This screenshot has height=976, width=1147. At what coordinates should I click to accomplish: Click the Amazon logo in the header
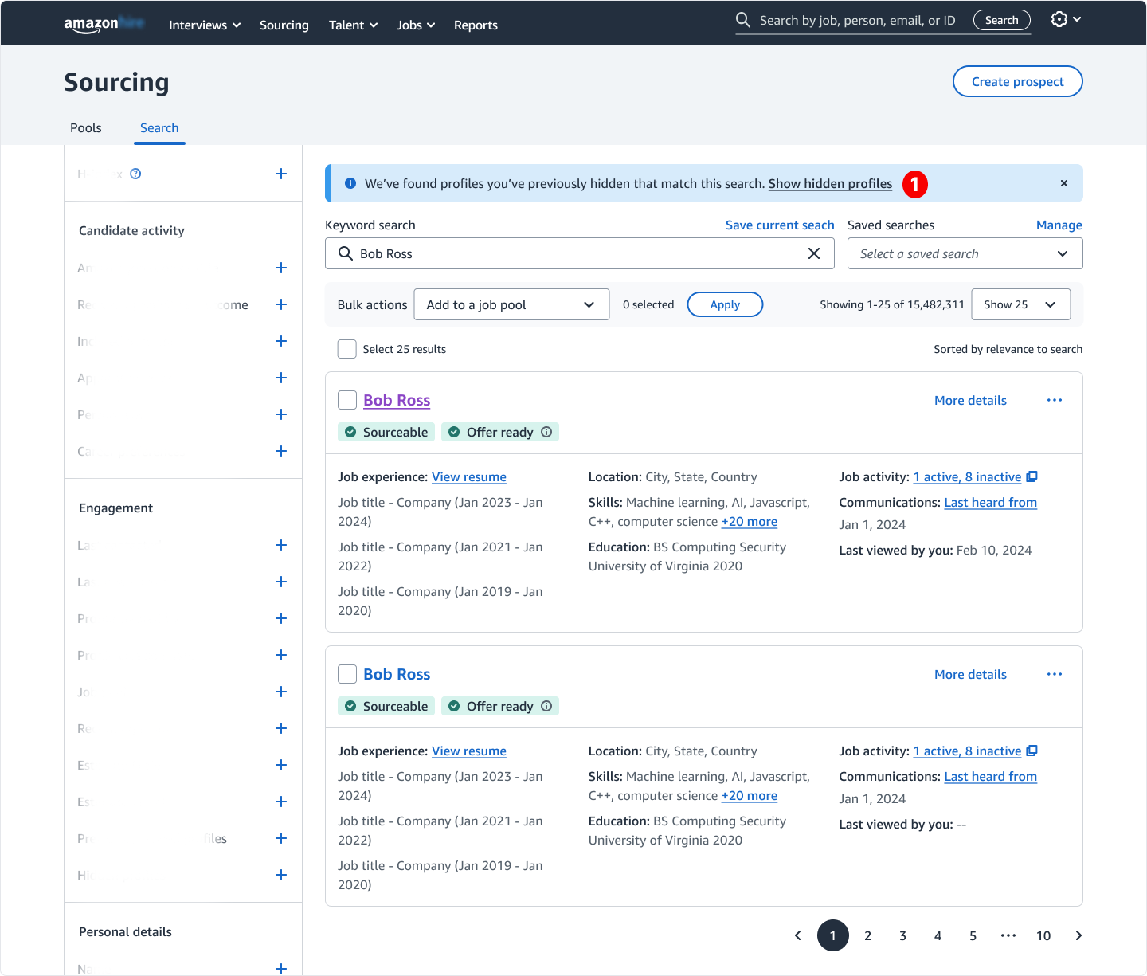(104, 24)
